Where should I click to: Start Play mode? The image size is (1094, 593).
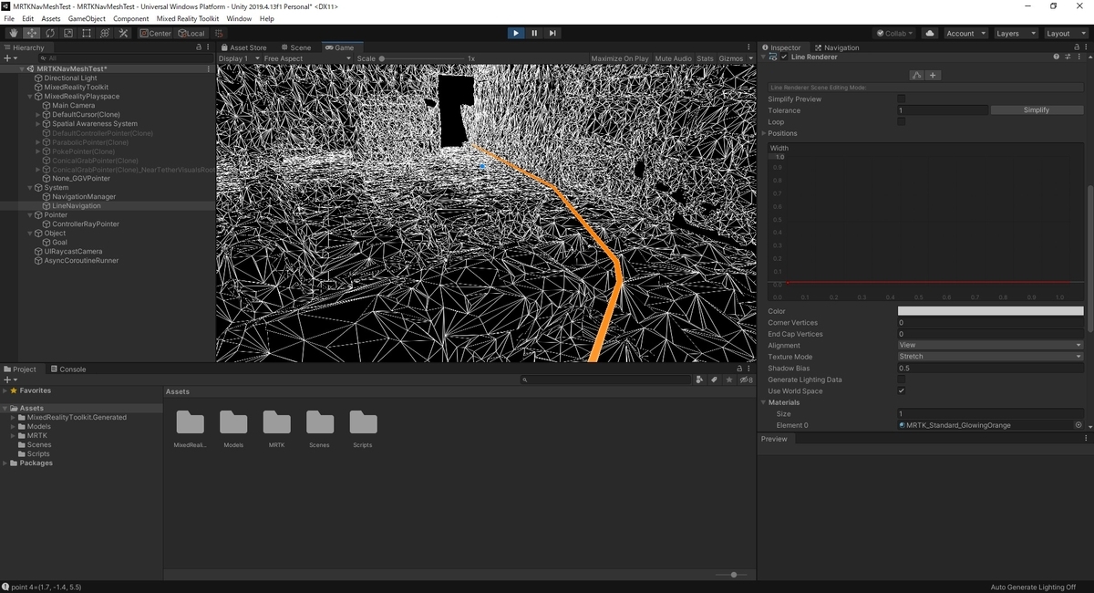tap(516, 33)
